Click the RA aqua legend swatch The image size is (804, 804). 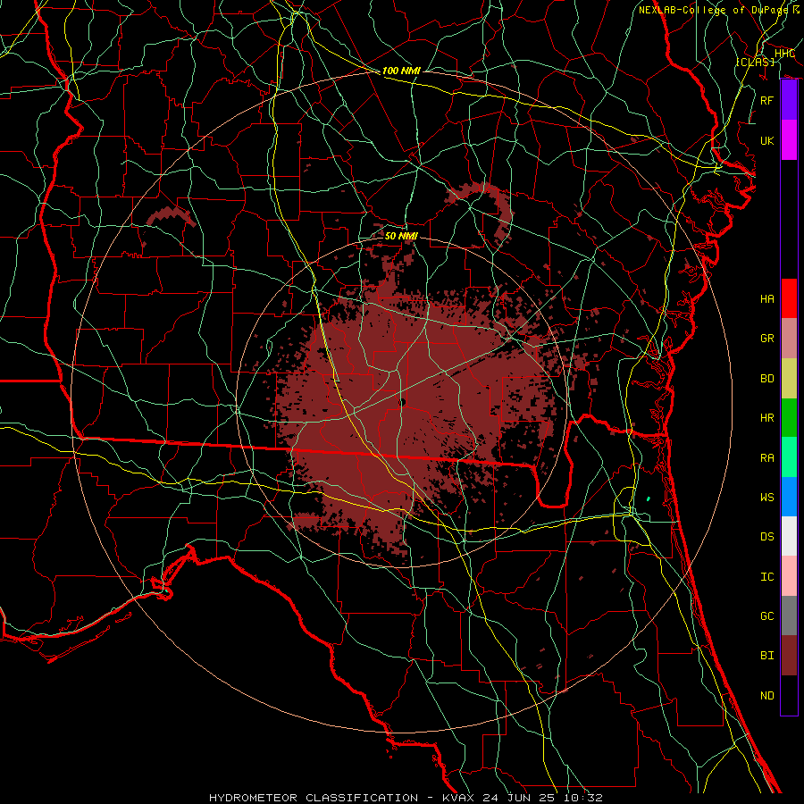789,456
